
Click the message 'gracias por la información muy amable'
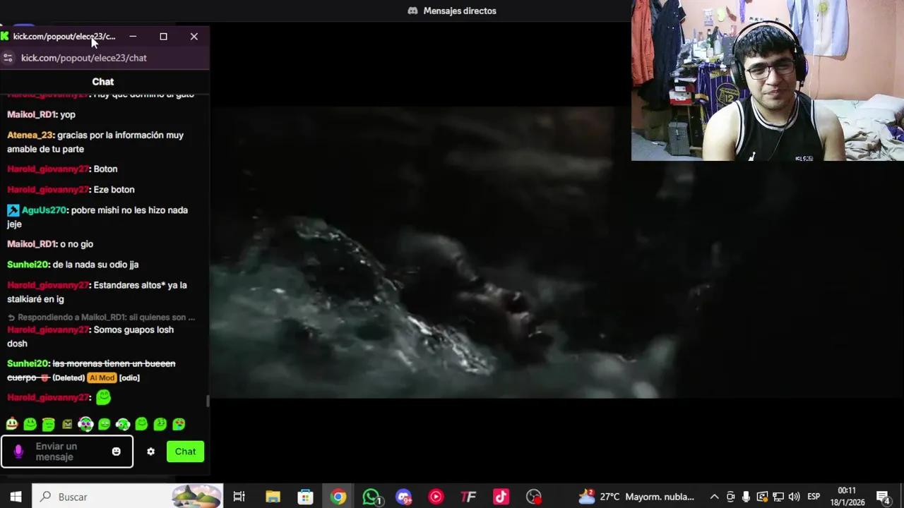95,142
